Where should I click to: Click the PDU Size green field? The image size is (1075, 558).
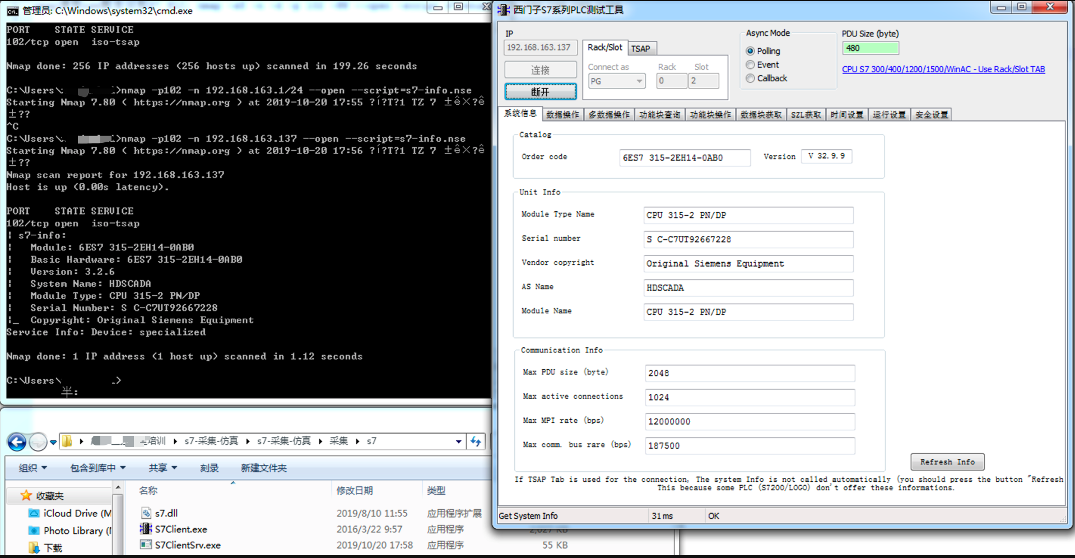[871, 48]
